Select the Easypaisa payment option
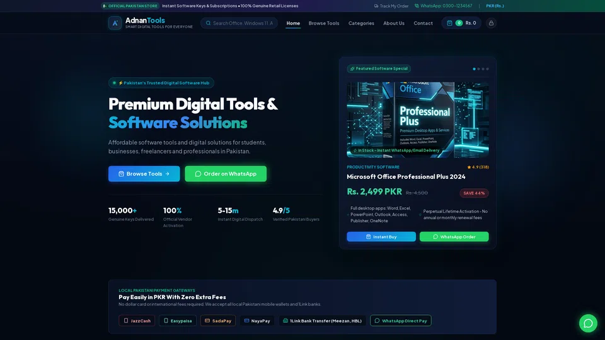Screen dimensions: 605x340 (178, 320)
